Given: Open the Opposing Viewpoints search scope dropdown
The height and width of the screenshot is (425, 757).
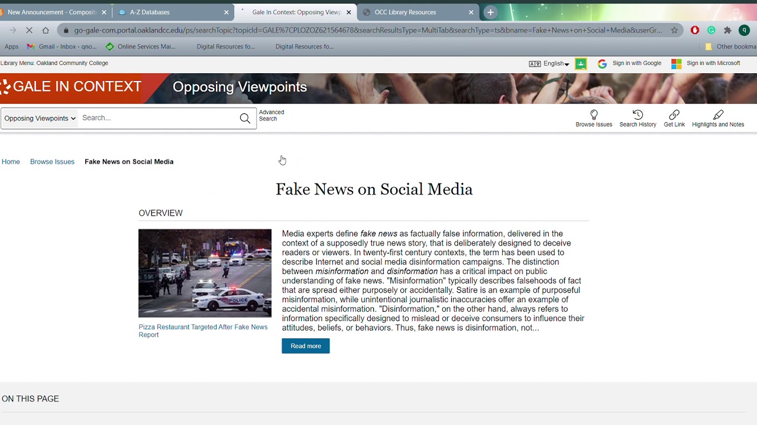Looking at the screenshot, I should point(40,118).
